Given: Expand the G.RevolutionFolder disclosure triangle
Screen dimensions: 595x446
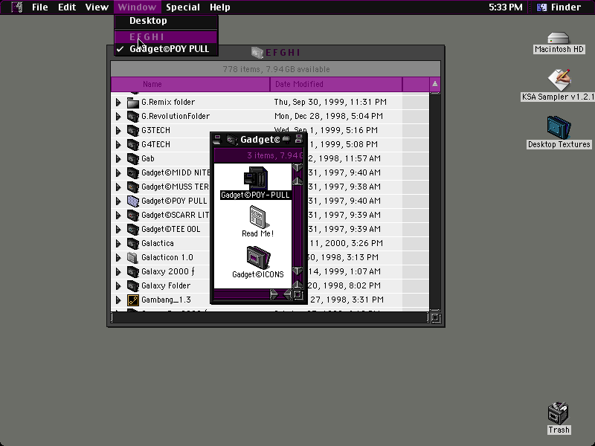Looking at the screenshot, I should (118, 116).
